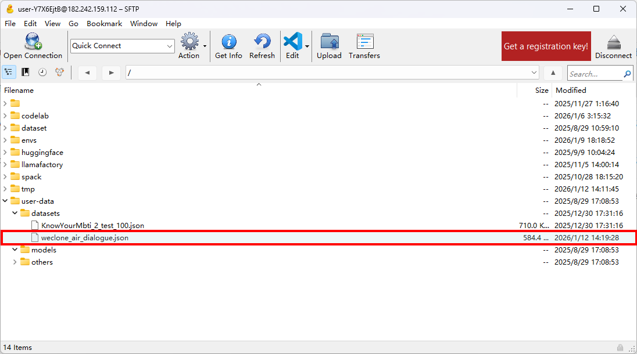Click the Upload toolbar icon
637x354 pixels.
tap(329, 46)
